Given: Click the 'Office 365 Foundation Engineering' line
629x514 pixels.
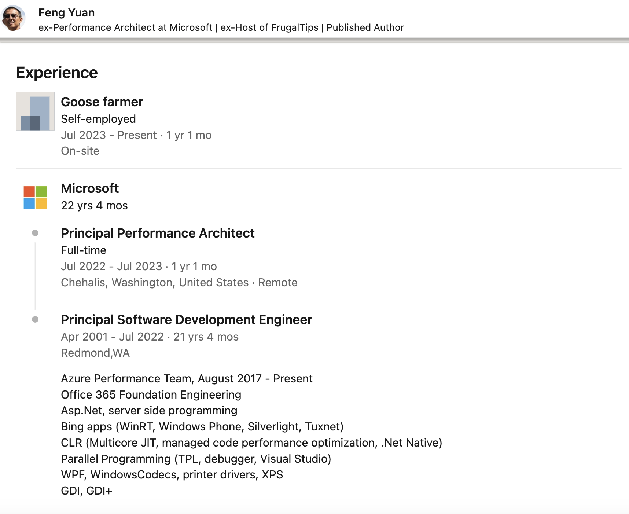Looking at the screenshot, I should 151,395.
